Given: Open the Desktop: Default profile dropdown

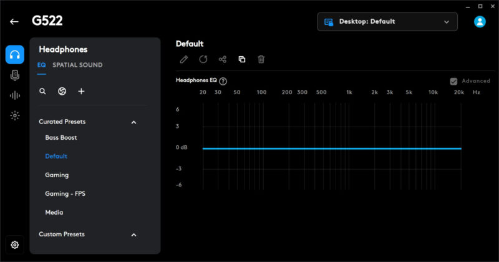Looking at the screenshot, I should click(387, 22).
